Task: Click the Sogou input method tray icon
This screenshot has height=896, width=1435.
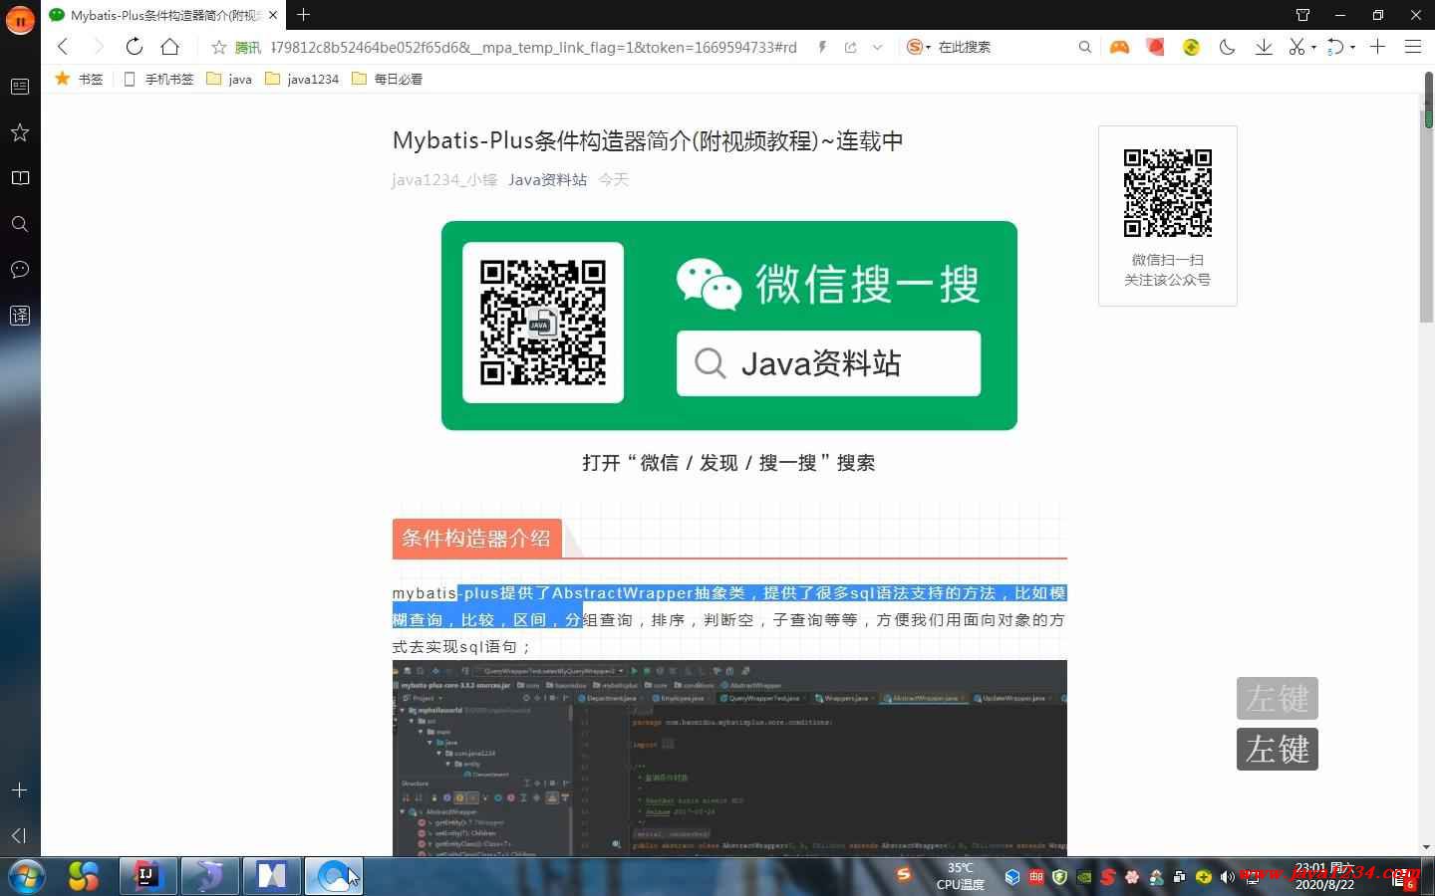Action: point(904,874)
